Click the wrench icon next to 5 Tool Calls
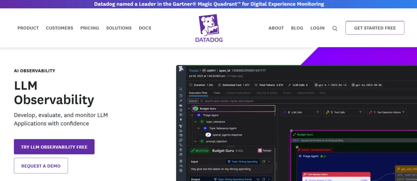 click(327, 112)
